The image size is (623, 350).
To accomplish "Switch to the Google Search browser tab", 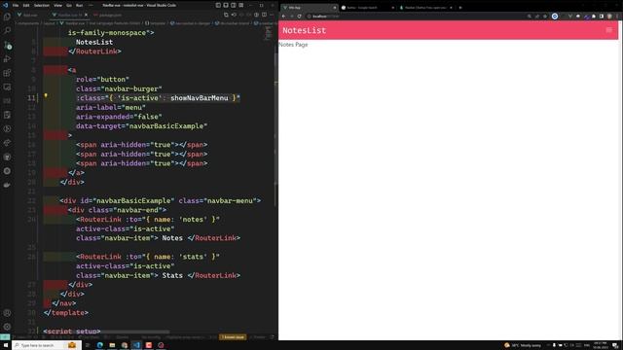I will click(x=367, y=8).
